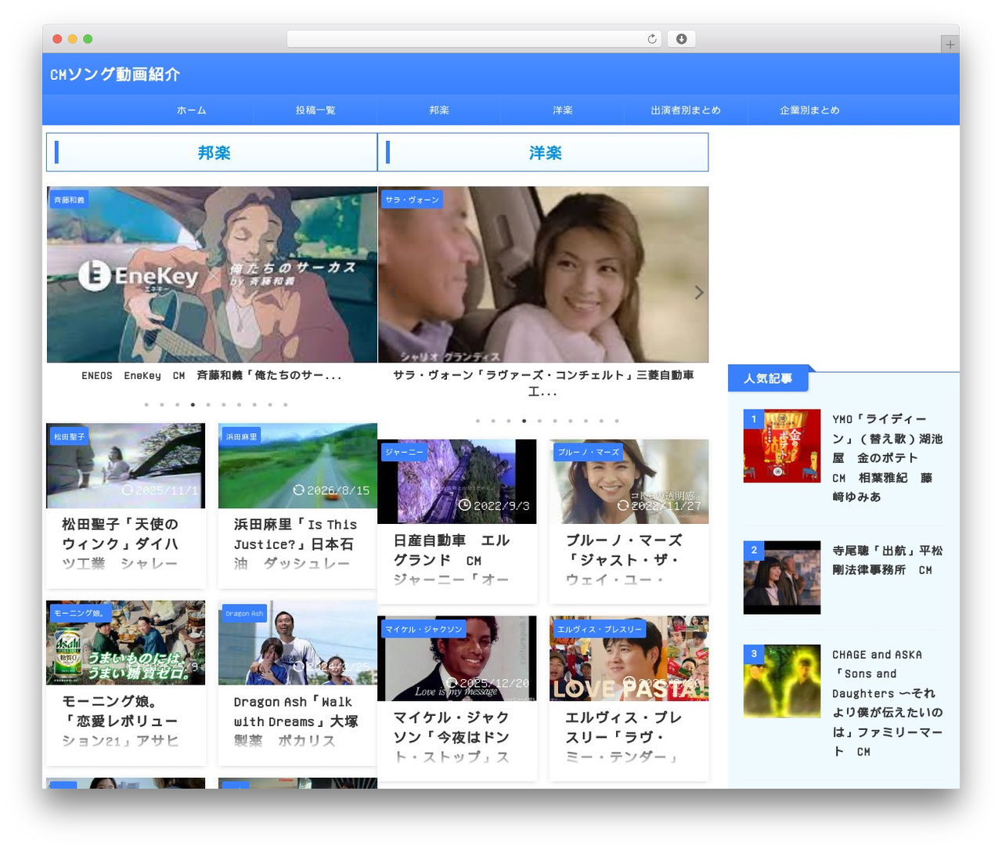Open the ブルーノ・マーズ article title
1002x849 pixels.
tap(624, 560)
